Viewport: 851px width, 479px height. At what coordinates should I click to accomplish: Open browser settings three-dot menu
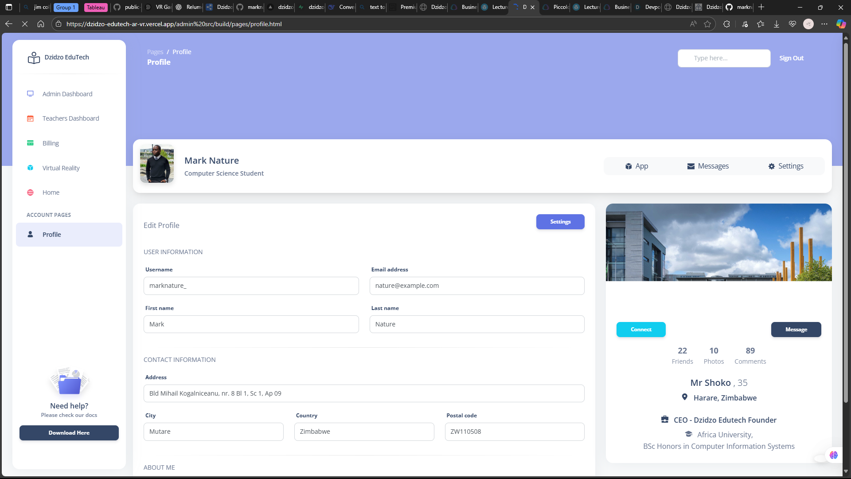[x=824, y=24]
